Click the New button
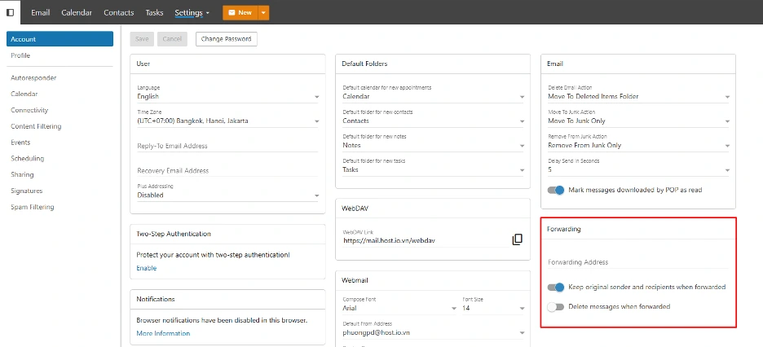 [240, 13]
